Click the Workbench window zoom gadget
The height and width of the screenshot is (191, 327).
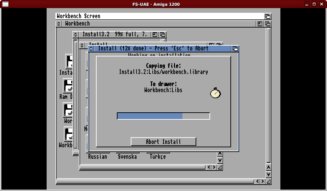(260, 24)
